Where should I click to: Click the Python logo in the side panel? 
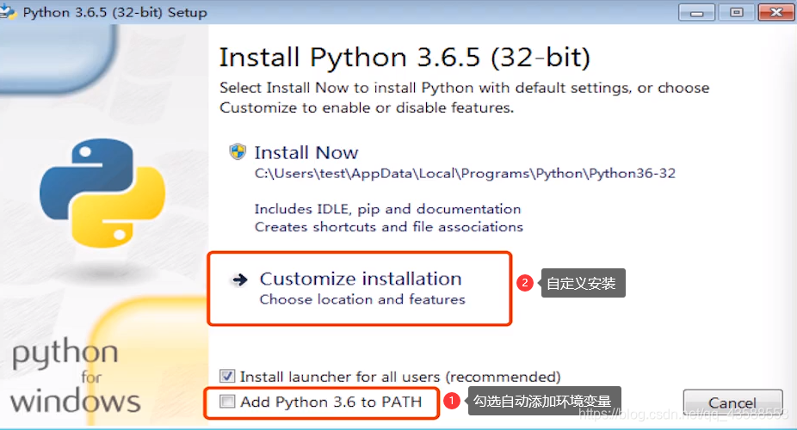pos(102,193)
